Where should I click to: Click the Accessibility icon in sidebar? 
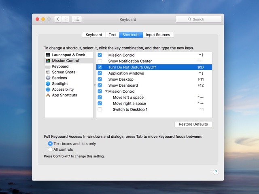48,90
